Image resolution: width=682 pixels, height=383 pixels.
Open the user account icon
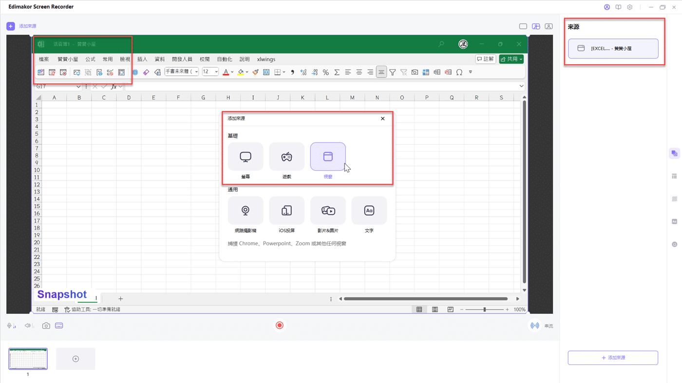(x=607, y=7)
